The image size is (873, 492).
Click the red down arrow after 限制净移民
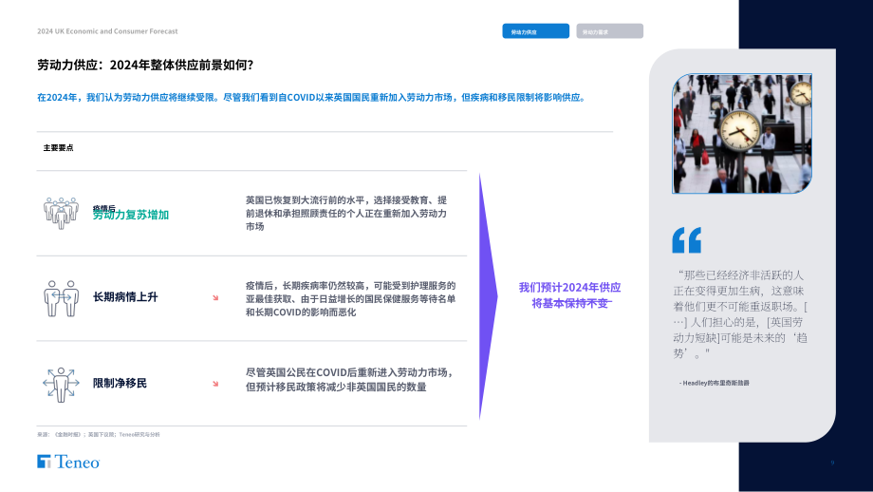pos(215,384)
